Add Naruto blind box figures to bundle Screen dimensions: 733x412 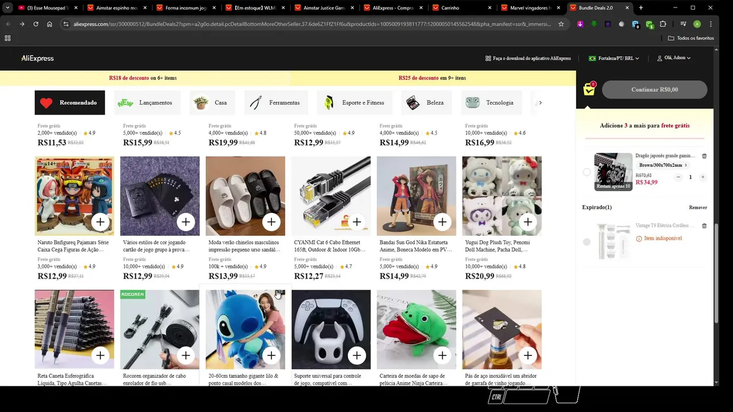(100, 222)
